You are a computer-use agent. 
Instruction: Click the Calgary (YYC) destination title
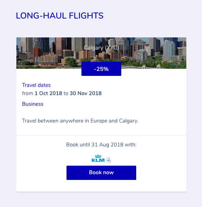click(x=101, y=48)
